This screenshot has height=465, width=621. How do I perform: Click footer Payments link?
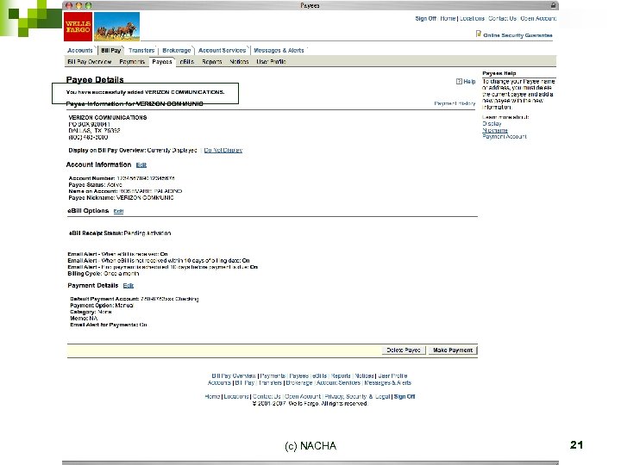pyautogui.click(x=273, y=376)
